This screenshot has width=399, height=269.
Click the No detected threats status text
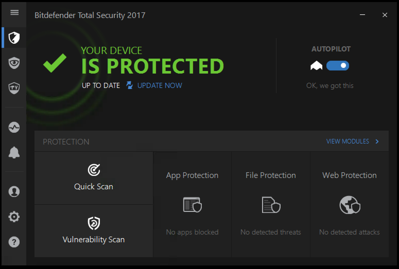coord(271,232)
